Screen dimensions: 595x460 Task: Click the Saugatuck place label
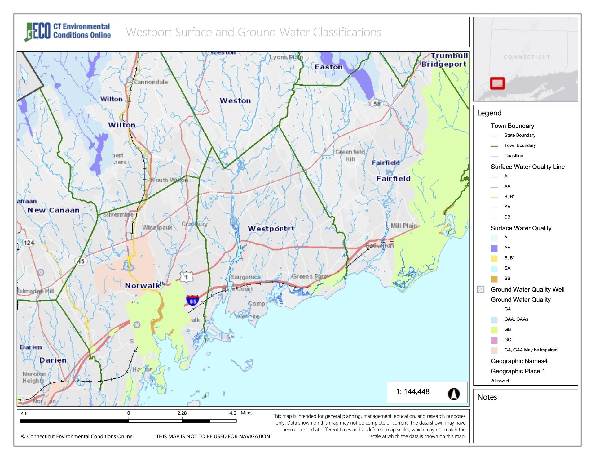point(245,277)
